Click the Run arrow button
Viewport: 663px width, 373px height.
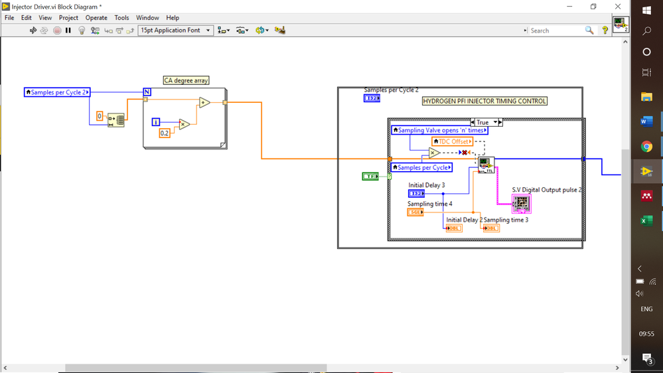[33, 31]
